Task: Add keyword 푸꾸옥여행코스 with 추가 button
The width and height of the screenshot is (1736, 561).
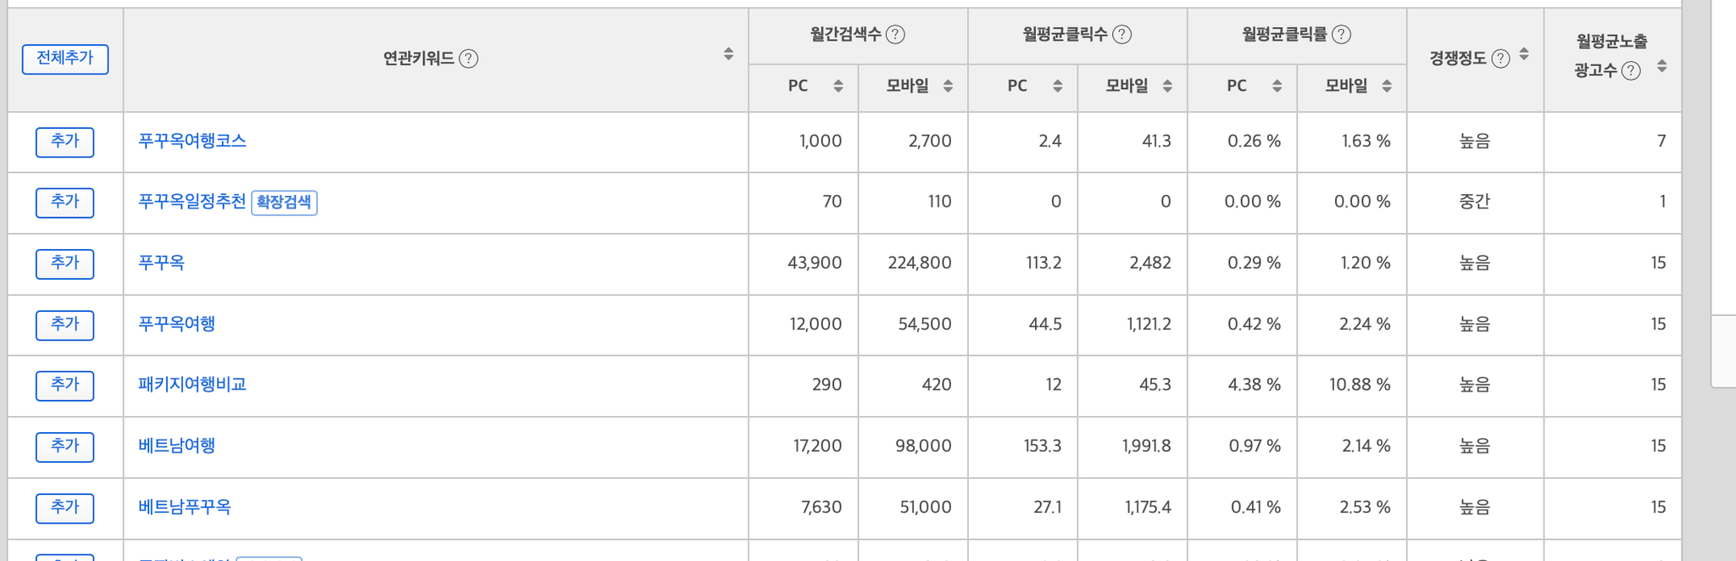Action: tap(64, 142)
